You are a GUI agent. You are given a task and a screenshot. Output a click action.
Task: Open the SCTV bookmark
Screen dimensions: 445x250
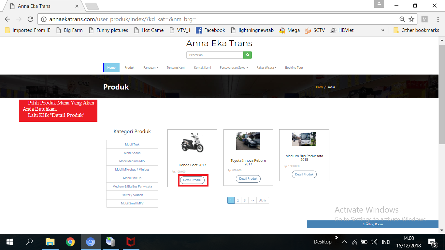(315, 30)
